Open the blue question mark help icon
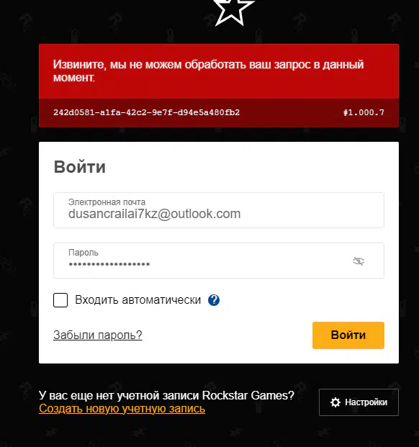 214,300
